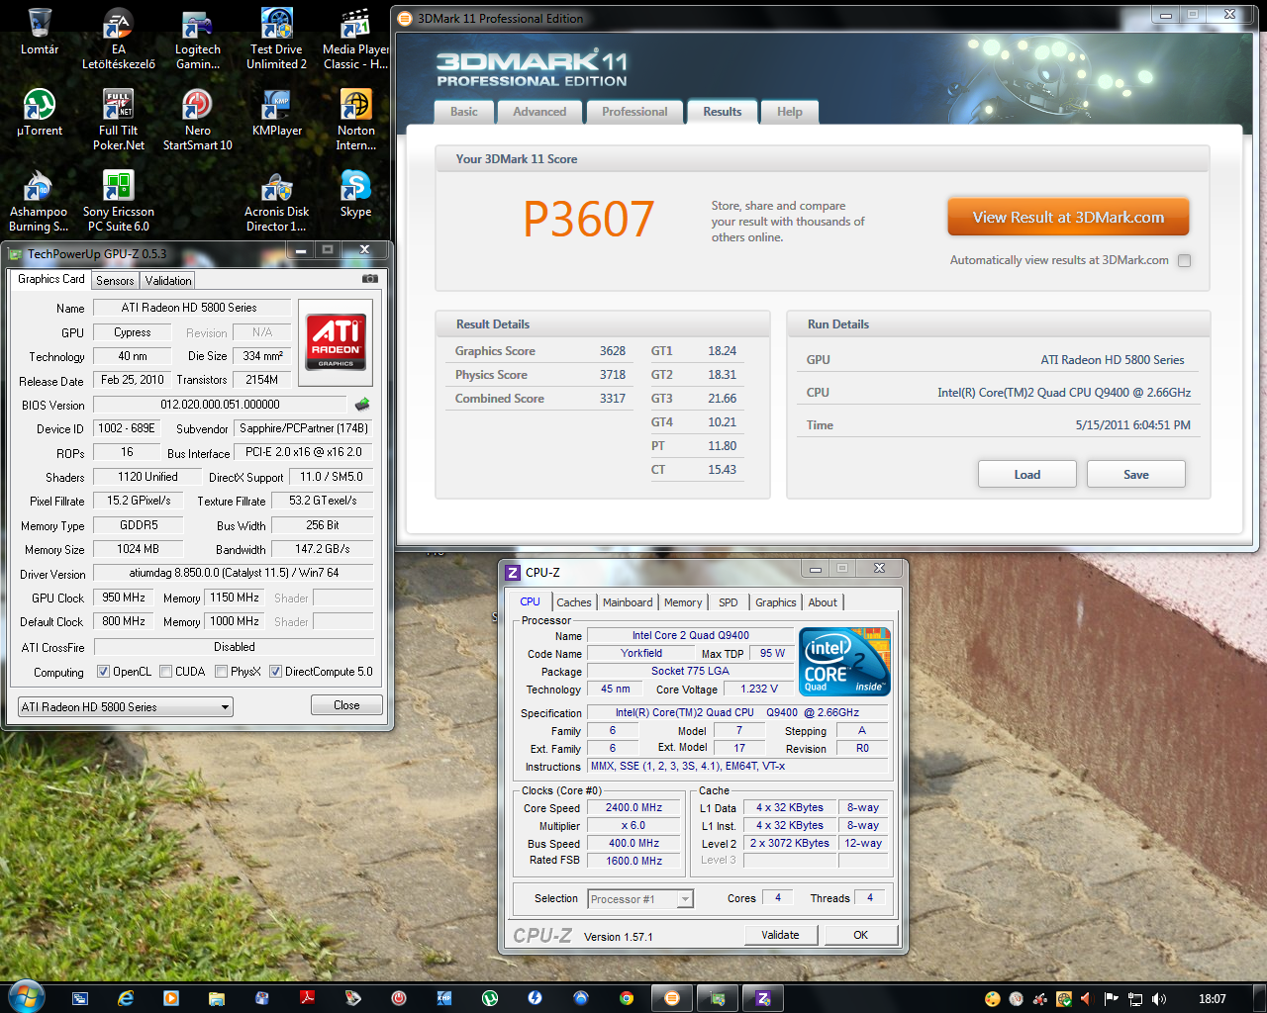Screen dimensions: 1267x1013
Task: Click the P3607 score text
Action: [589, 220]
